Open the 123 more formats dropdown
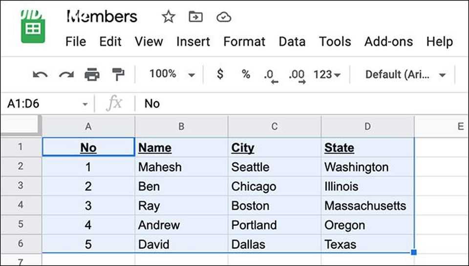469x266 pixels. coord(327,75)
